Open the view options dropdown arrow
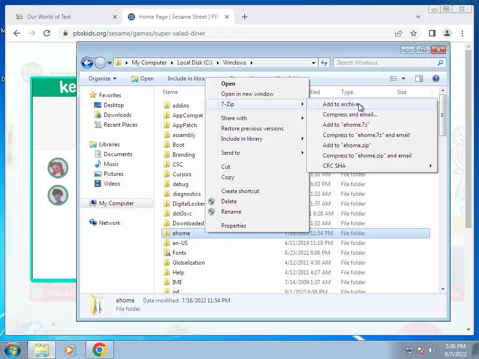479x359 pixels. 403,79
